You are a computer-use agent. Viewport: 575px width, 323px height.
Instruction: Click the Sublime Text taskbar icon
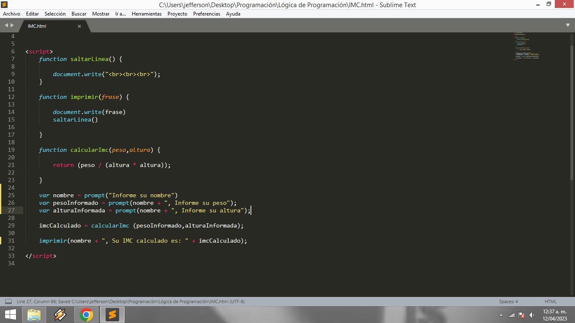point(112,315)
